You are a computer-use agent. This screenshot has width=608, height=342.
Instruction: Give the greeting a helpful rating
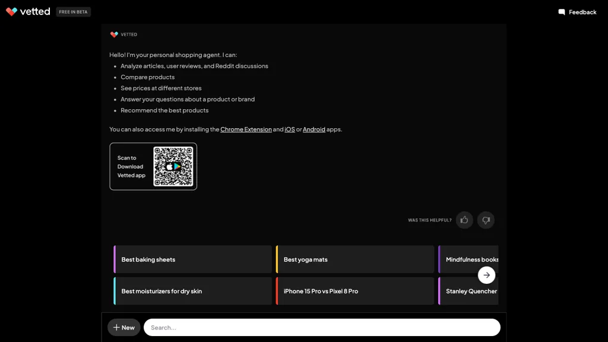point(464,220)
